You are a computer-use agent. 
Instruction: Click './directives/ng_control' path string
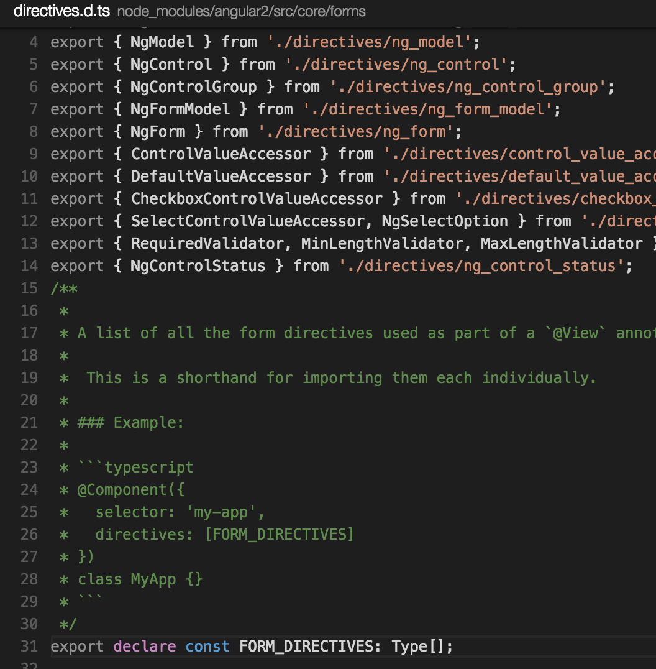tap(396, 65)
